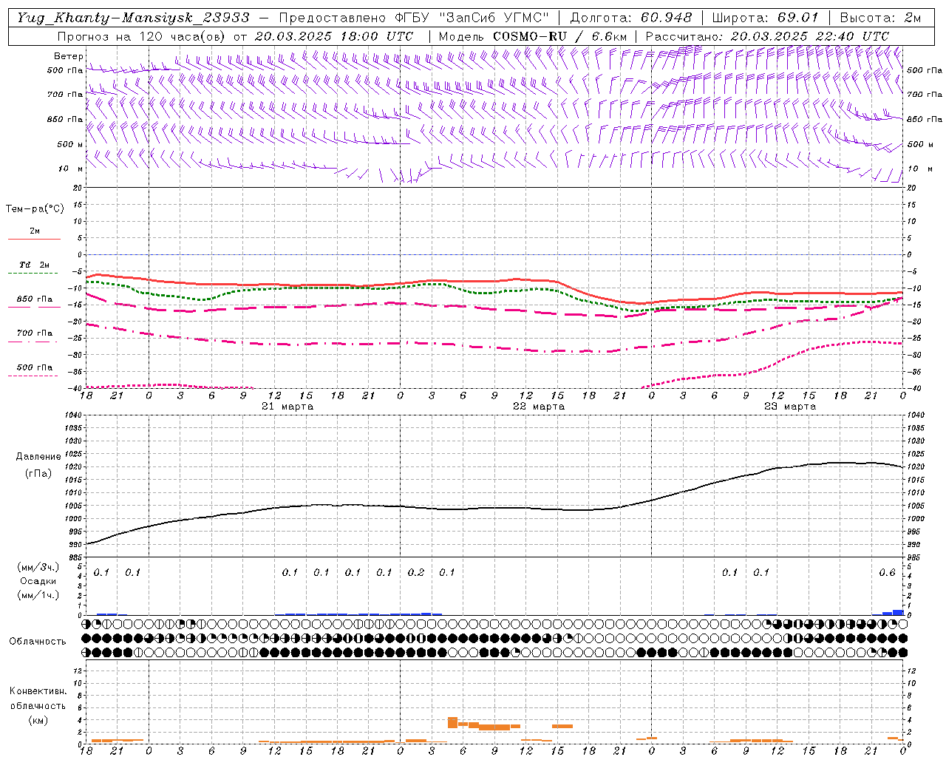Click the Рассчитано: 20.03.2025 22:40 UTC text
946x757 pixels.
(767, 35)
